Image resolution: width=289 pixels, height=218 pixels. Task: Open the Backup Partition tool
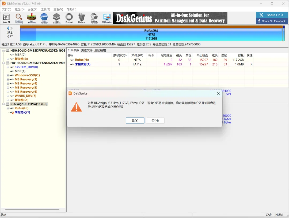point(94,18)
